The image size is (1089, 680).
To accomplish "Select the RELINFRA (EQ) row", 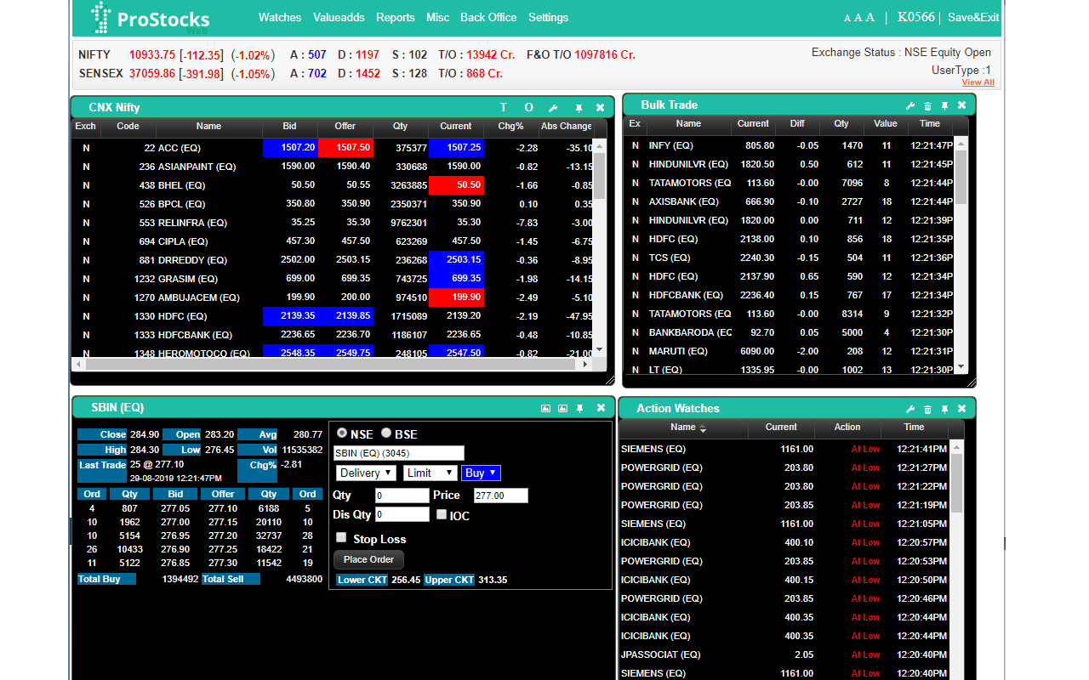I will pos(332,223).
